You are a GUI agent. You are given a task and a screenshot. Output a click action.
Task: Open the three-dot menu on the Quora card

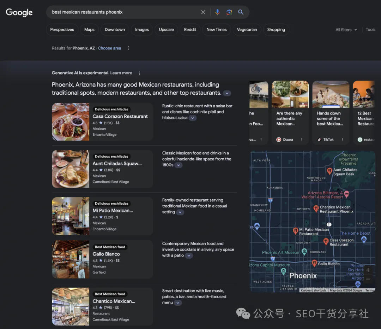coord(302,140)
